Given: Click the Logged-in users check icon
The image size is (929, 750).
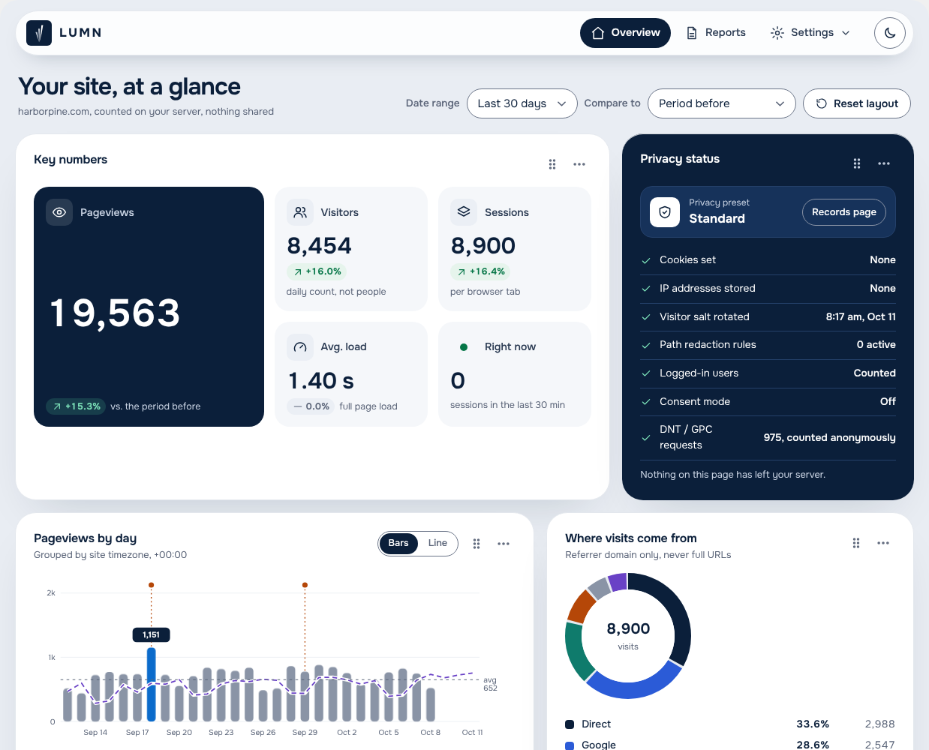Looking at the screenshot, I should click(x=646, y=373).
